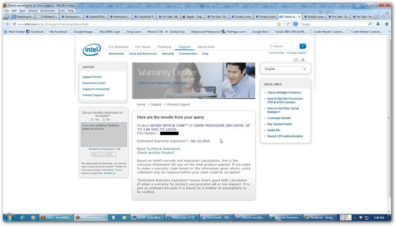The width and height of the screenshot is (396, 226).
Task: Open the Edit menu
Action: click(x=14, y=10)
